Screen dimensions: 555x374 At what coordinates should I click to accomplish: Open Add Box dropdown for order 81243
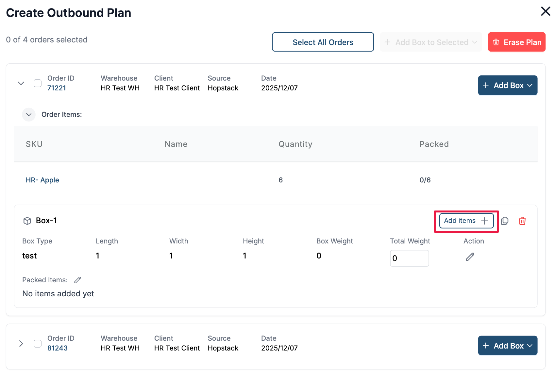[x=507, y=346]
